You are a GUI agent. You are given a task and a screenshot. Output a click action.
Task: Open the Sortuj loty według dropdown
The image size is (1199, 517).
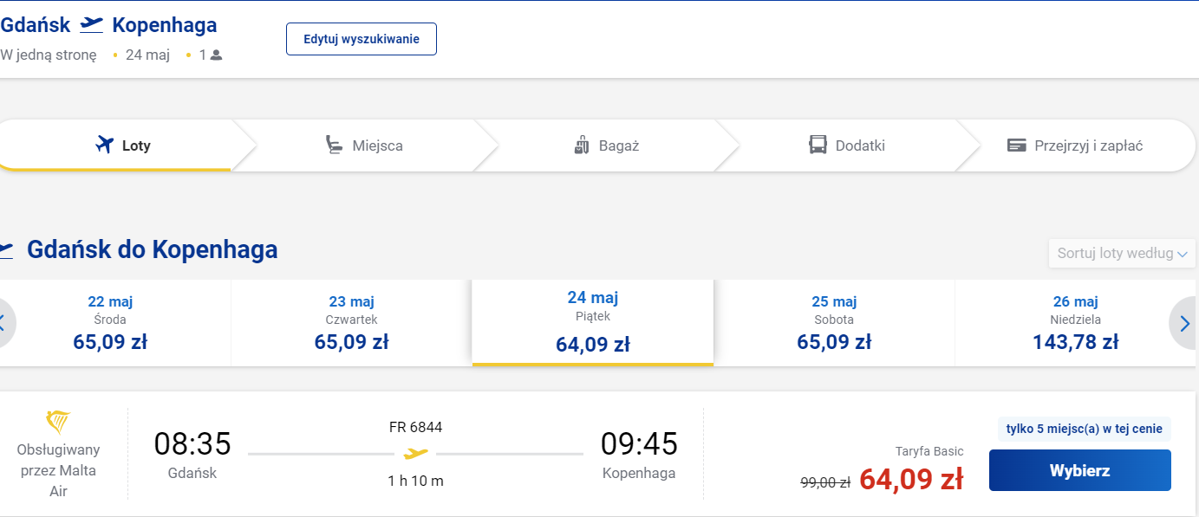coord(1122,254)
